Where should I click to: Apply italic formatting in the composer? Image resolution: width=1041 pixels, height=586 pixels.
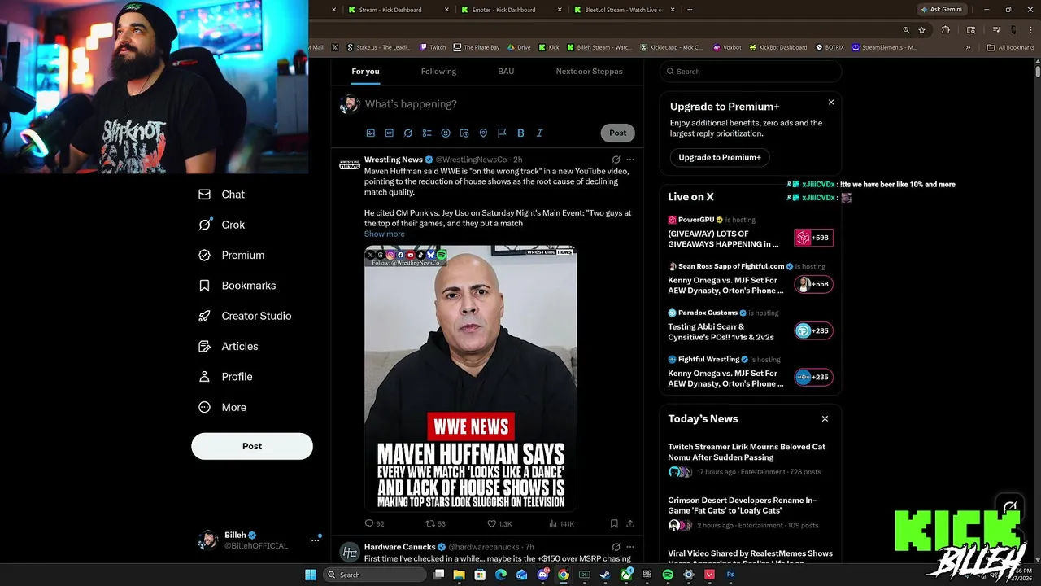(x=539, y=133)
